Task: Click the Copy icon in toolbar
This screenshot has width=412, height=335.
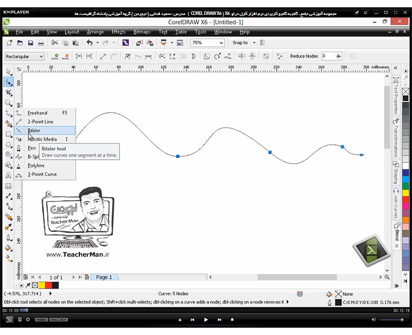Action: point(65,43)
